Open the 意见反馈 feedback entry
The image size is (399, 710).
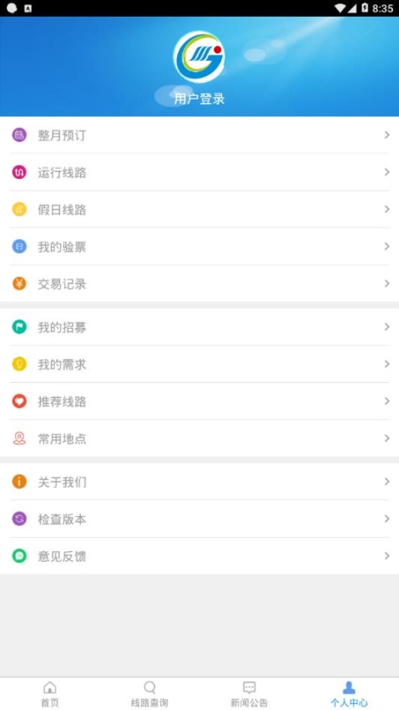tap(199, 556)
